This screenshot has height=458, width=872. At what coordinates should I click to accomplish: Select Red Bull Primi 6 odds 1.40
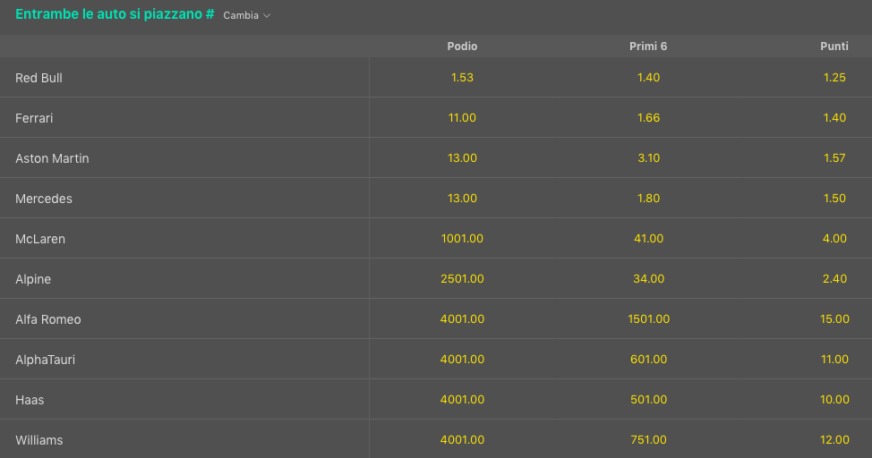[x=648, y=78]
